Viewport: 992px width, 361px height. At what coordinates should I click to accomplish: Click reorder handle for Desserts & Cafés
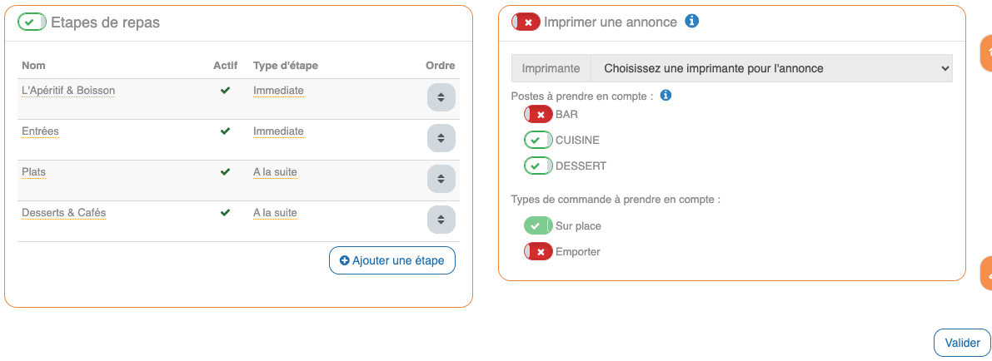click(441, 220)
